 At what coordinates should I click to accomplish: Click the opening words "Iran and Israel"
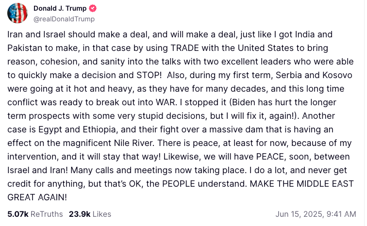pos(36,34)
